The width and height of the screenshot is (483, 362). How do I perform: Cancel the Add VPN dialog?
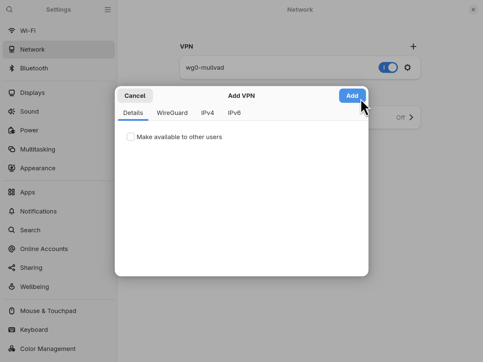pyautogui.click(x=135, y=96)
